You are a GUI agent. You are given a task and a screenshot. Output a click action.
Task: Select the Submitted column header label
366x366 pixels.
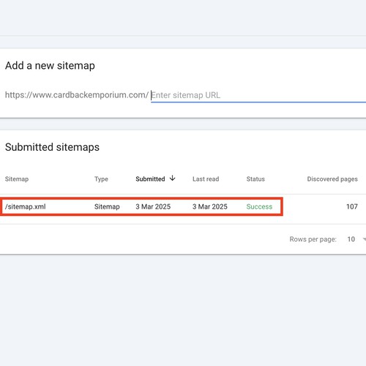pyautogui.click(x=150, y=179)
